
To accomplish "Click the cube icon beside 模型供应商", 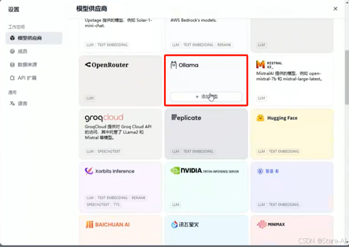I will click(x=12, y=38).
